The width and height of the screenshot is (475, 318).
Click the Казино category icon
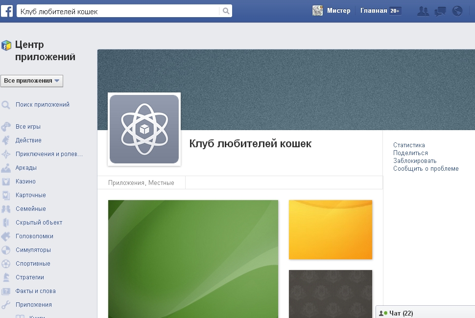(6, 181)
